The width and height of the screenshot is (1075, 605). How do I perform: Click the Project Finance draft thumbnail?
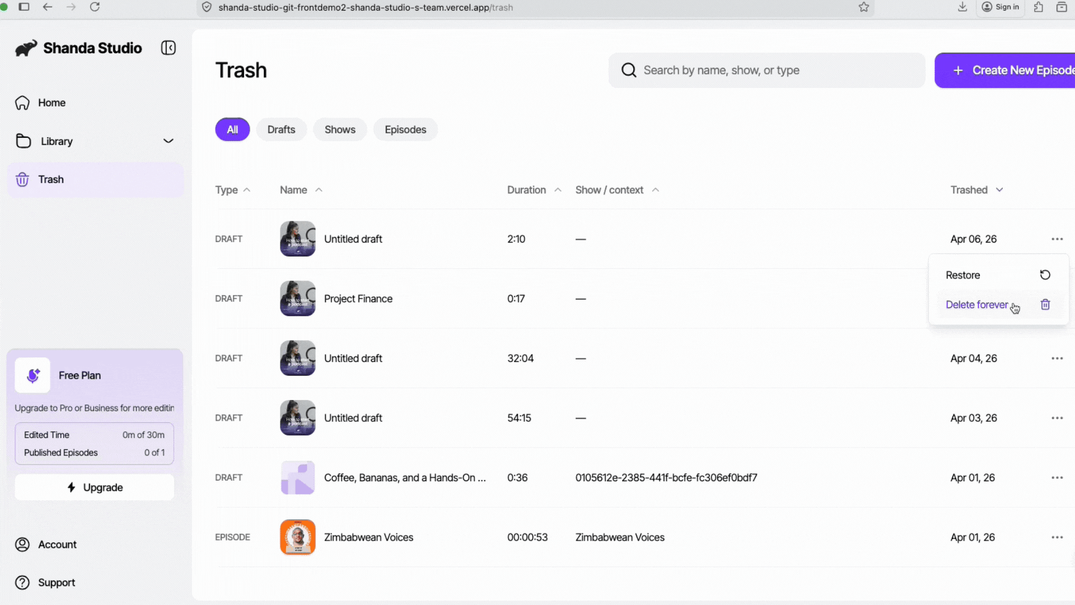click(297, 299)
